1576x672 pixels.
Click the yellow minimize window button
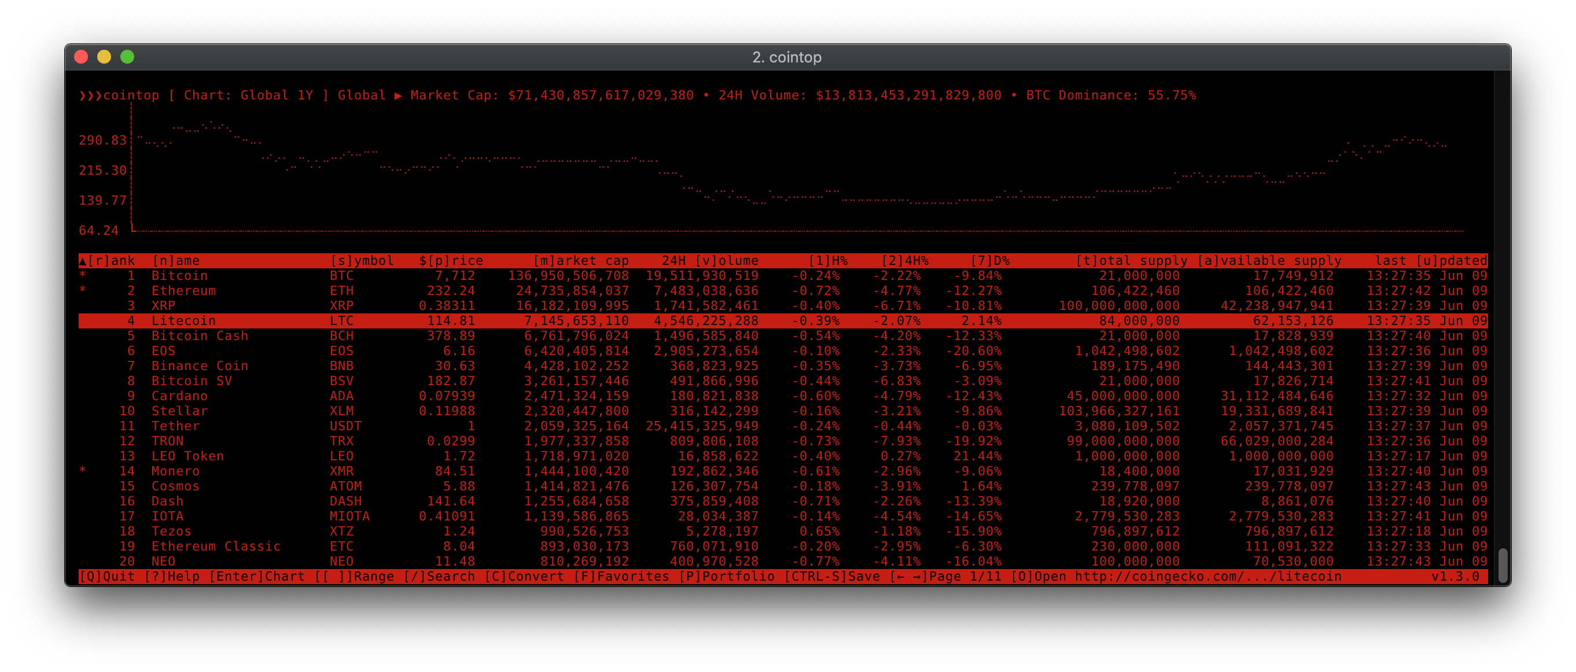point(104,57)
